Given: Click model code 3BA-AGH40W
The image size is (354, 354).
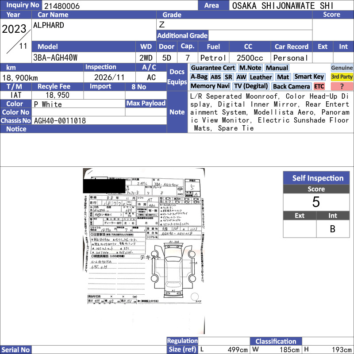Looking at the screenshot, I should (55, 58).
